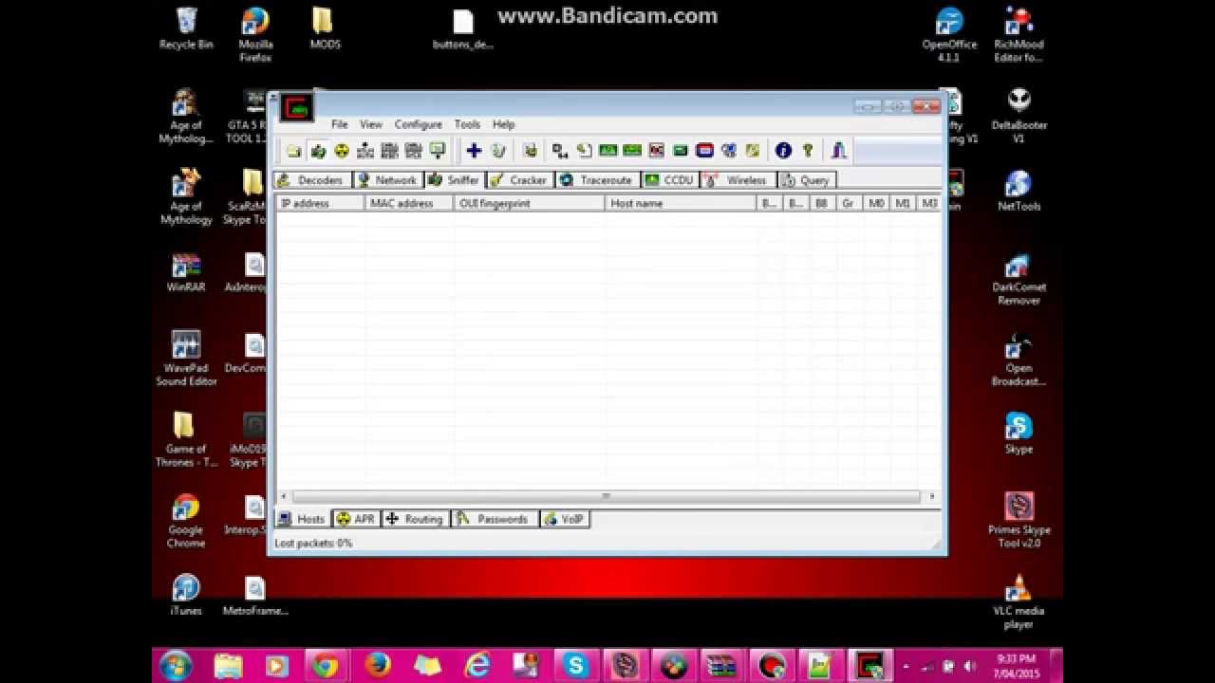Open the Wireless tab
This screenshot has height=683, width=1215.
738,180
